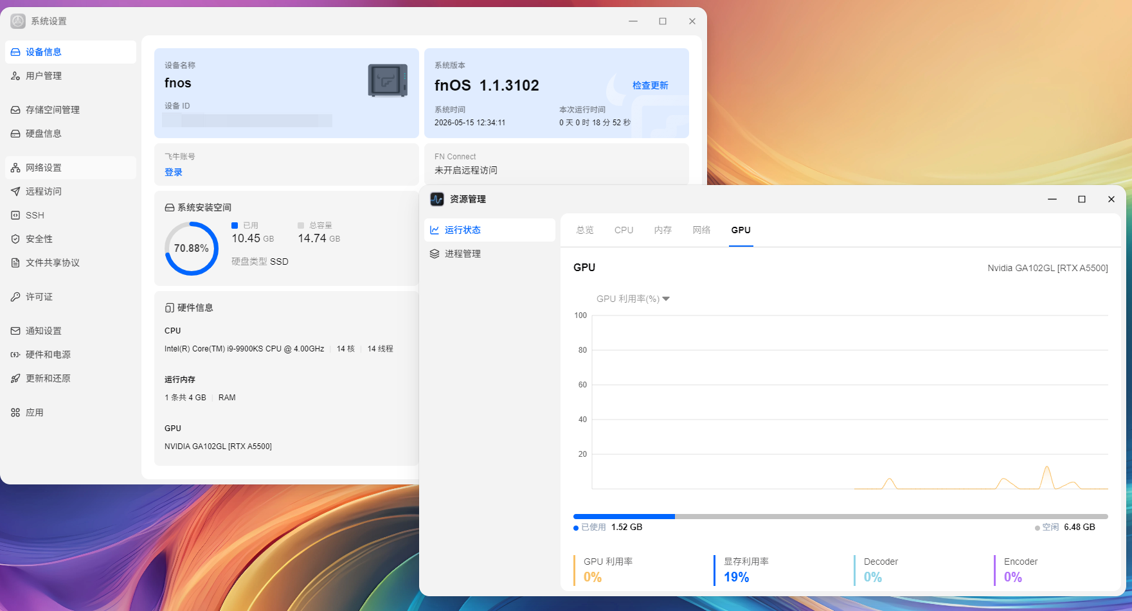Screen dimensions: 1132x611
Task: Click the device name fnos
Action: 178,83
